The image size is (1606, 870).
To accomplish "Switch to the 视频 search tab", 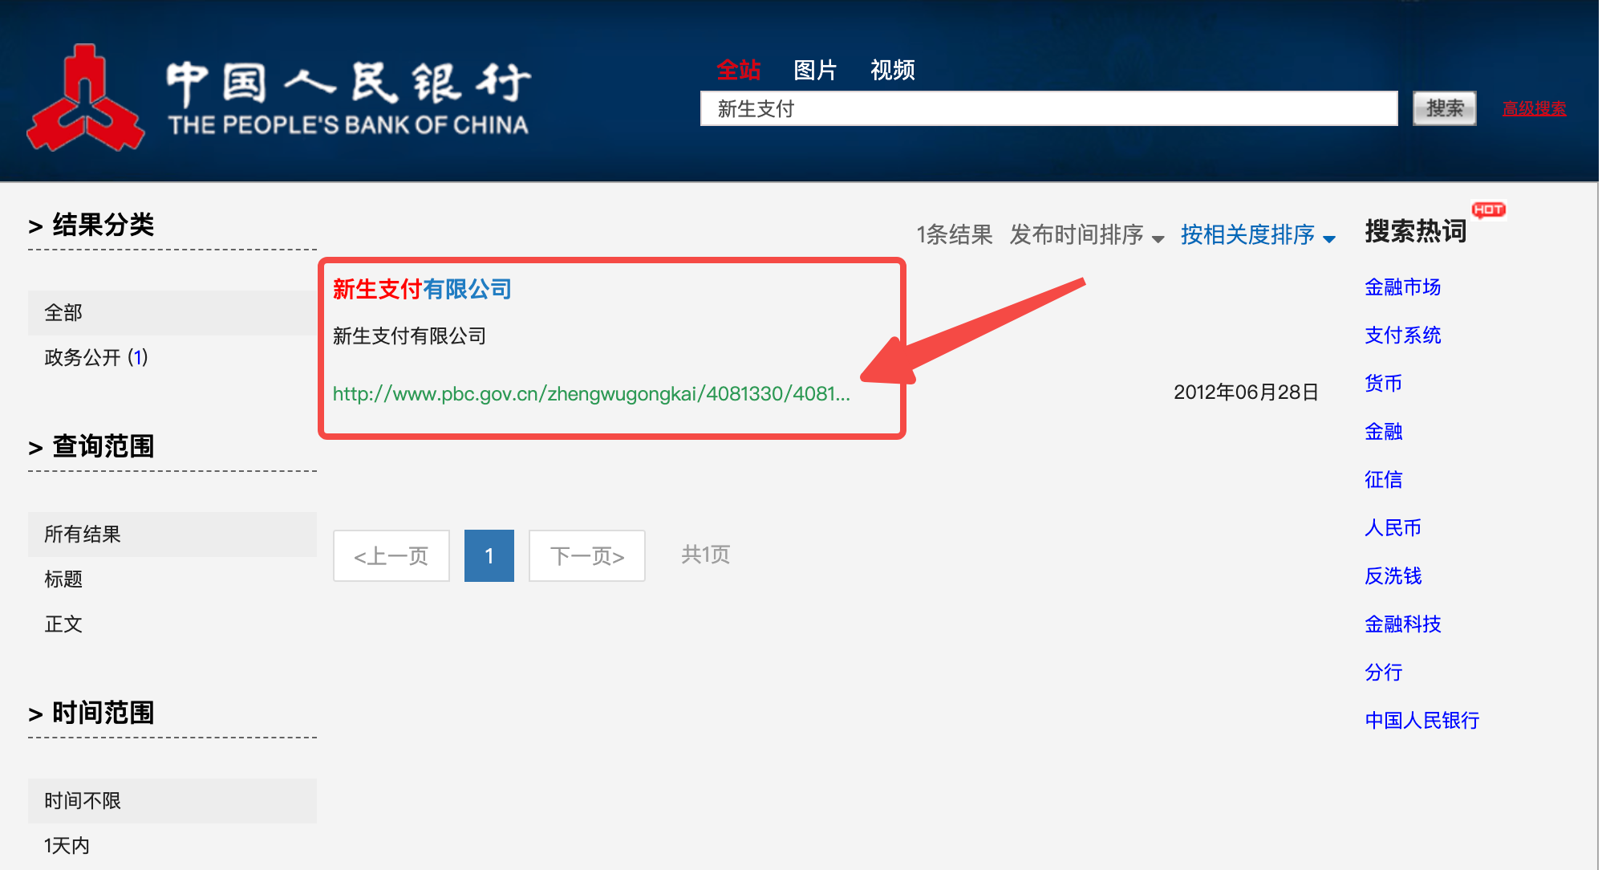I will pyautogui.click(x=893, y=70).
